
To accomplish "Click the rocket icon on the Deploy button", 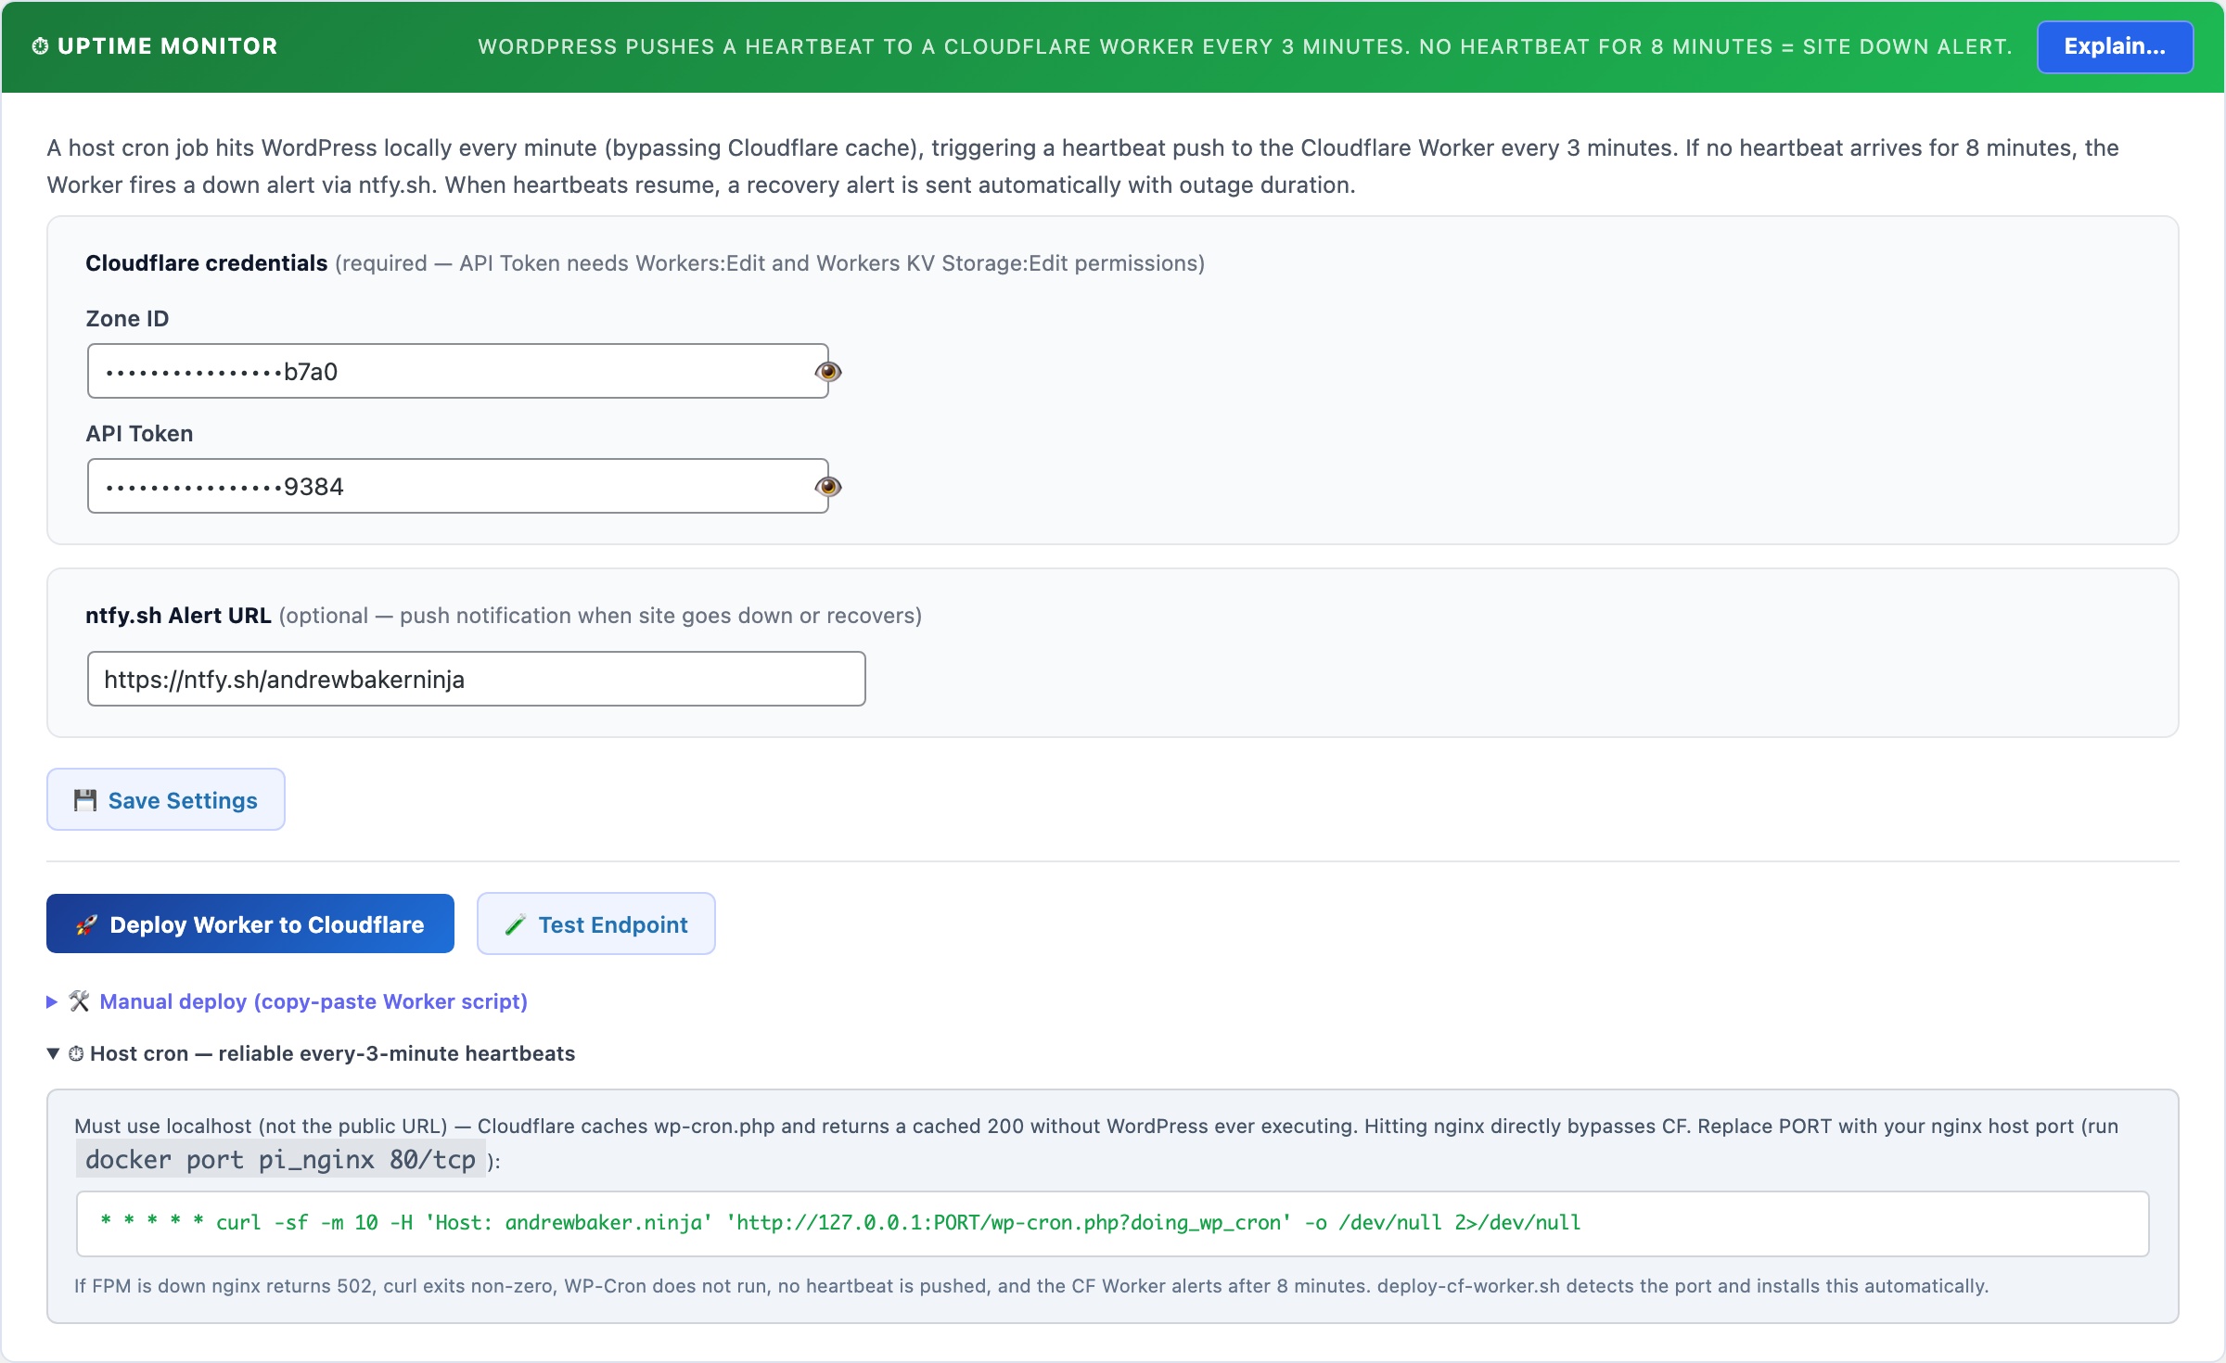I will [87, 924].
